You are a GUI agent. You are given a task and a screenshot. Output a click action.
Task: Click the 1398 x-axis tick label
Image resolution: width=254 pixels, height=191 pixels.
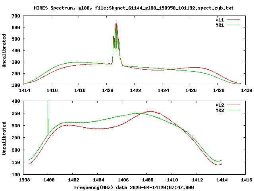(24, 180)
